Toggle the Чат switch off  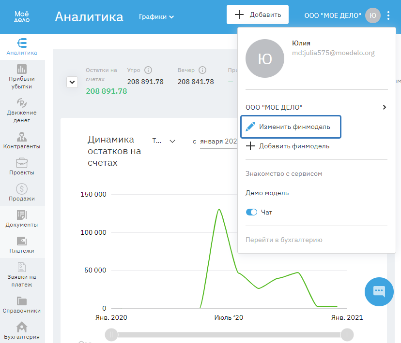click(251, 212)
